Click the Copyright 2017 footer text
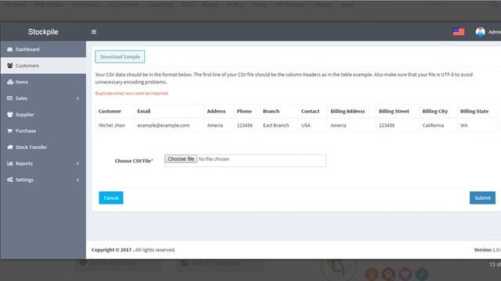501x281 pixels. click(133, 250)
